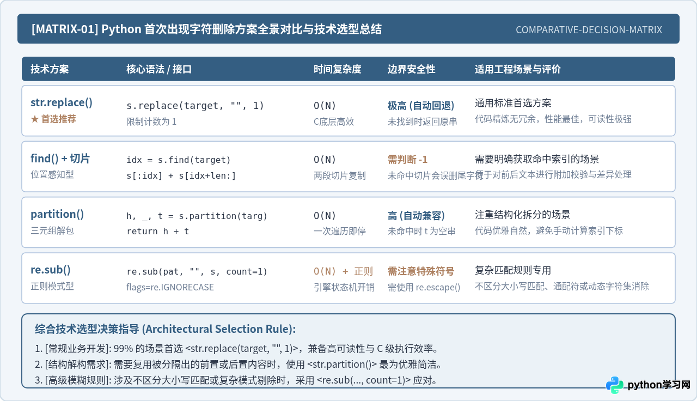Click the 边界安全性 column header
697x401 pixels.
coord(412,69)
